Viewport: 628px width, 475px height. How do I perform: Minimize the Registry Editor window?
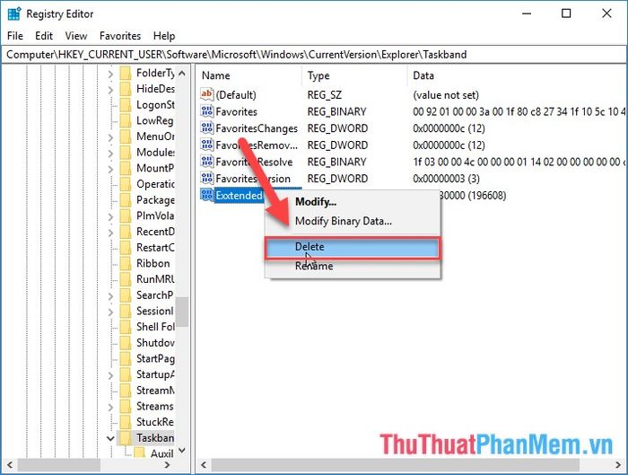527,13
